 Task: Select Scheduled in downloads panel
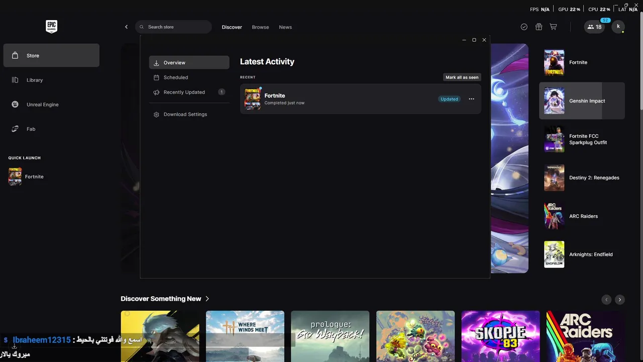point(189,77)
